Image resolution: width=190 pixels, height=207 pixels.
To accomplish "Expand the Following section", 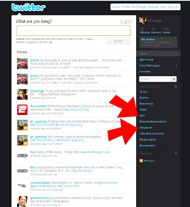I will click(176, 153).
